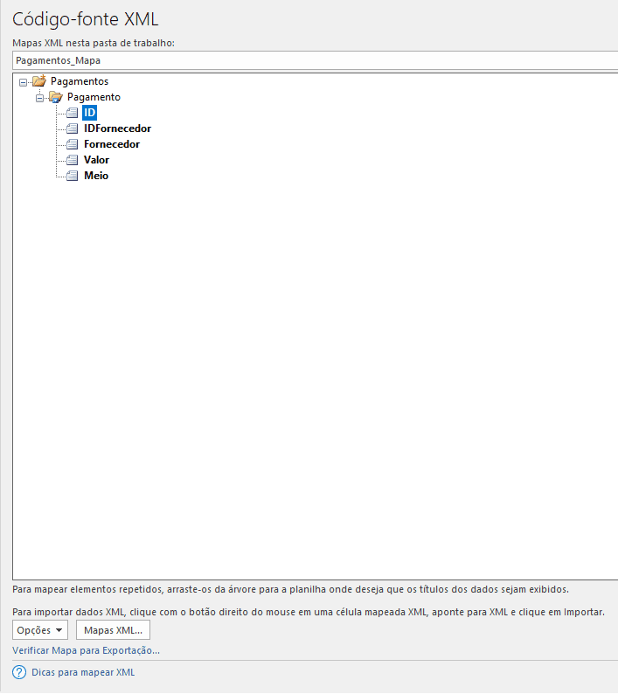618x694 pixels.
Task: Click the help question mark icon
Action: pyautogui.click(x=19, y=672)
